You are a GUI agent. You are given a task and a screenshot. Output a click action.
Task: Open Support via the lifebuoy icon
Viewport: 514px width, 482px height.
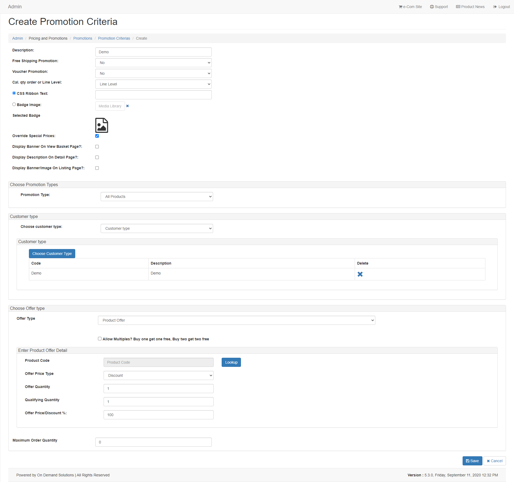coord(432,7)
